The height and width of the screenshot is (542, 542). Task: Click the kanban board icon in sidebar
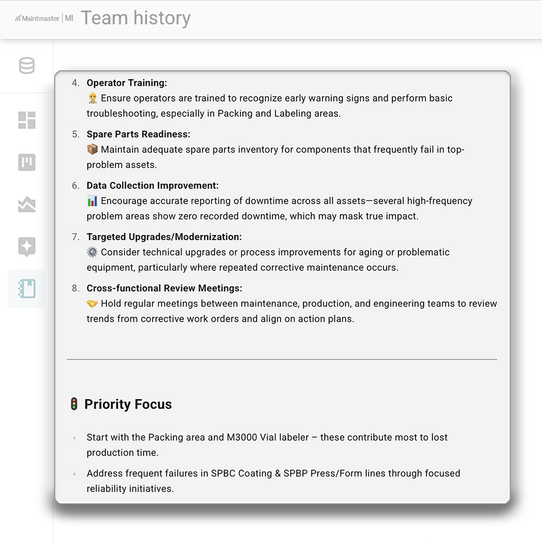coord(27,162)
